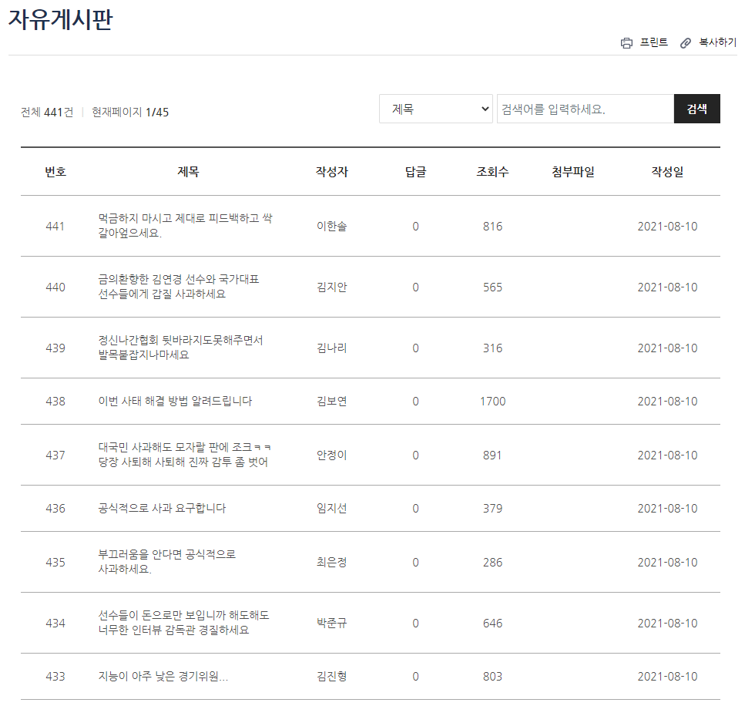Click the black 검색 button

pyautogui.click(x=696, y=109)
